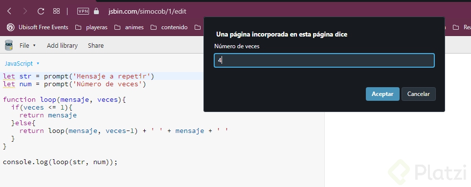471x187 pixels.
Task: Click the dialog label Número de veces
Action: point(237,46)
